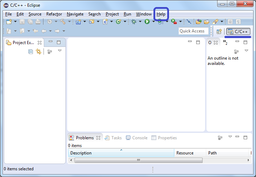
Task: Click the Save All toolbar icon
Action: tap(30, 22)
